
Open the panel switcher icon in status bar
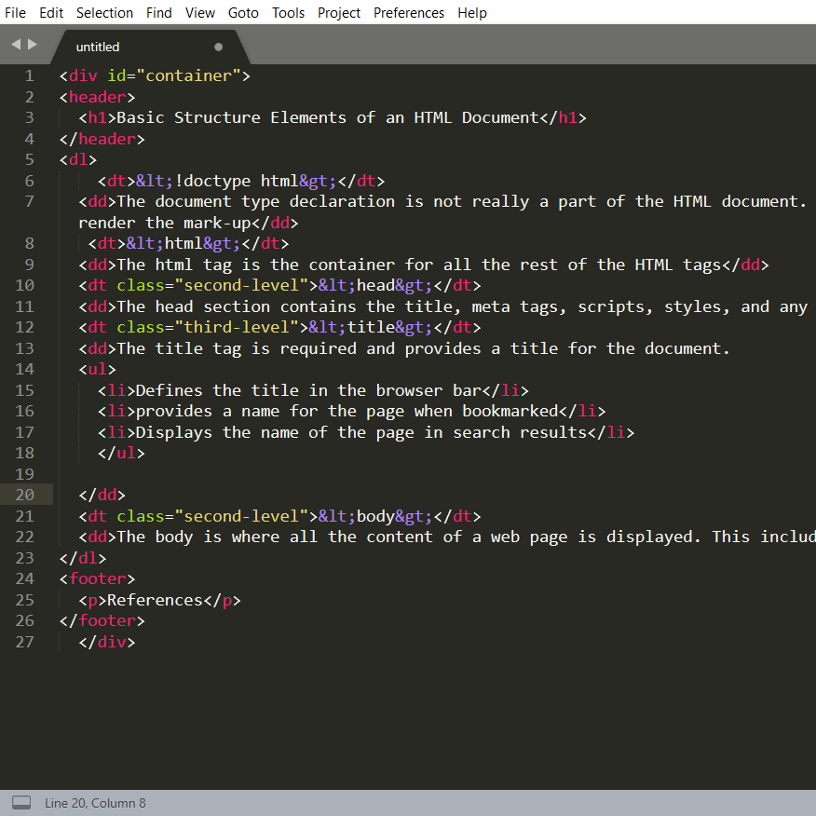coord(20,803)
